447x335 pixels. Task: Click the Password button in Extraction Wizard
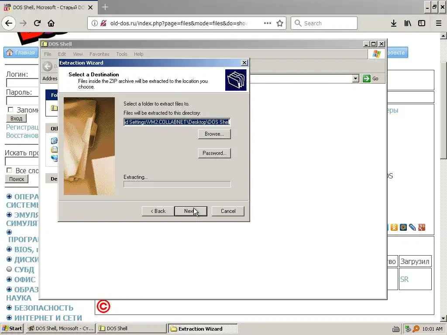[214, 153]
